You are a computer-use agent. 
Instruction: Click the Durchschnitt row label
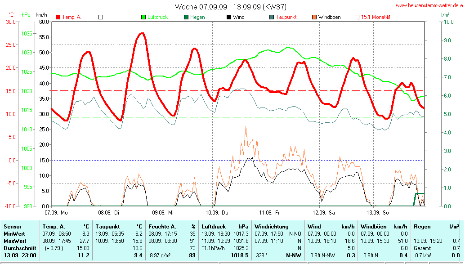18,248
